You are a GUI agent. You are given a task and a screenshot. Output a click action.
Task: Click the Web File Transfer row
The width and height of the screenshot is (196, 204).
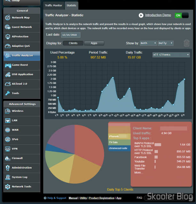point(162,167)
